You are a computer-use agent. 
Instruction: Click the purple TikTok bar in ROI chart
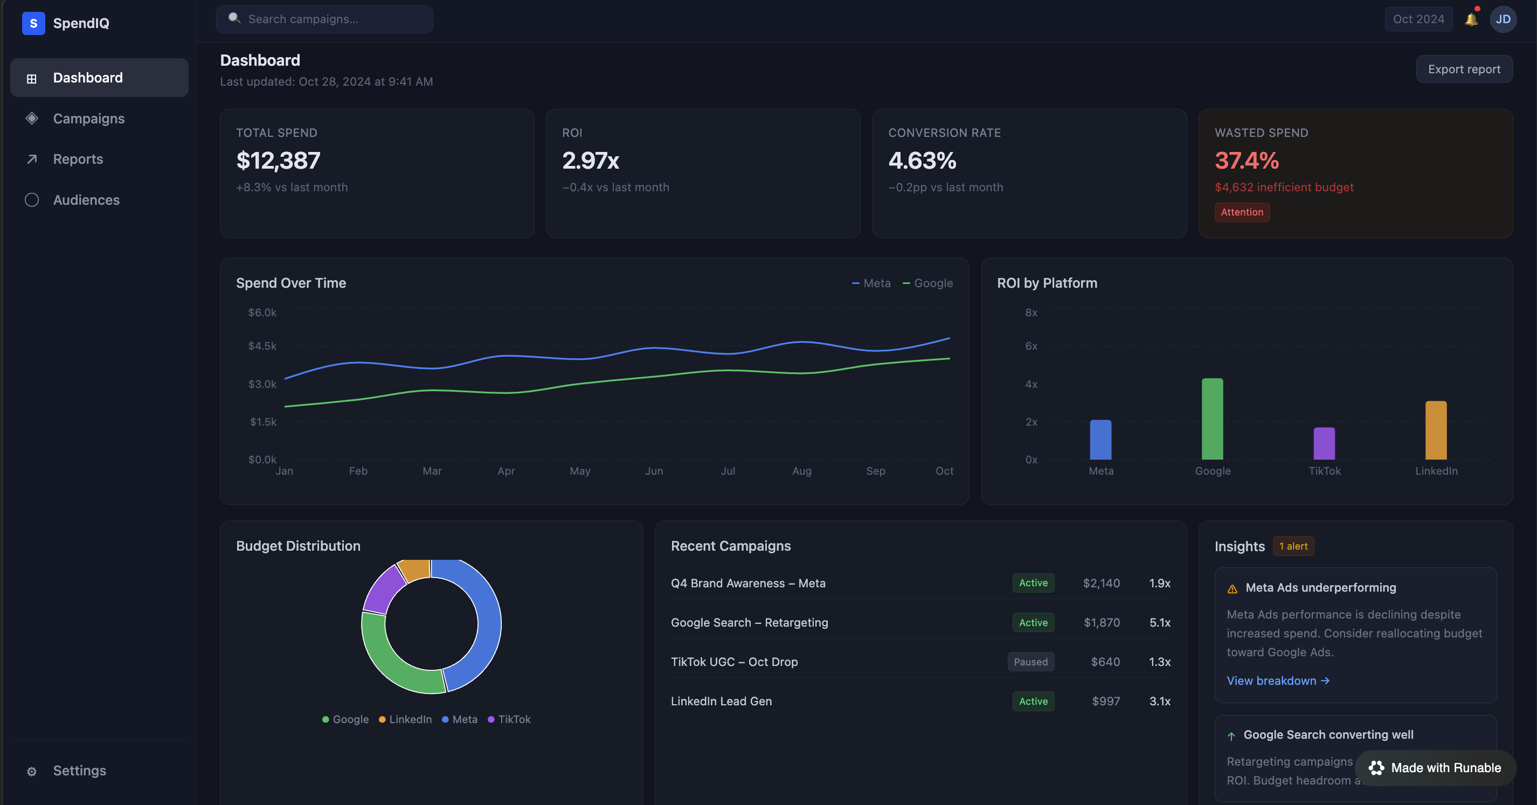pos(1324,443)
